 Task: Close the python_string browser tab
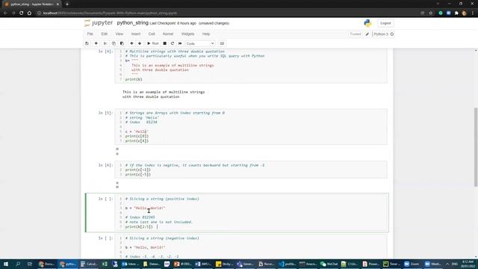(x=58, y=4)
